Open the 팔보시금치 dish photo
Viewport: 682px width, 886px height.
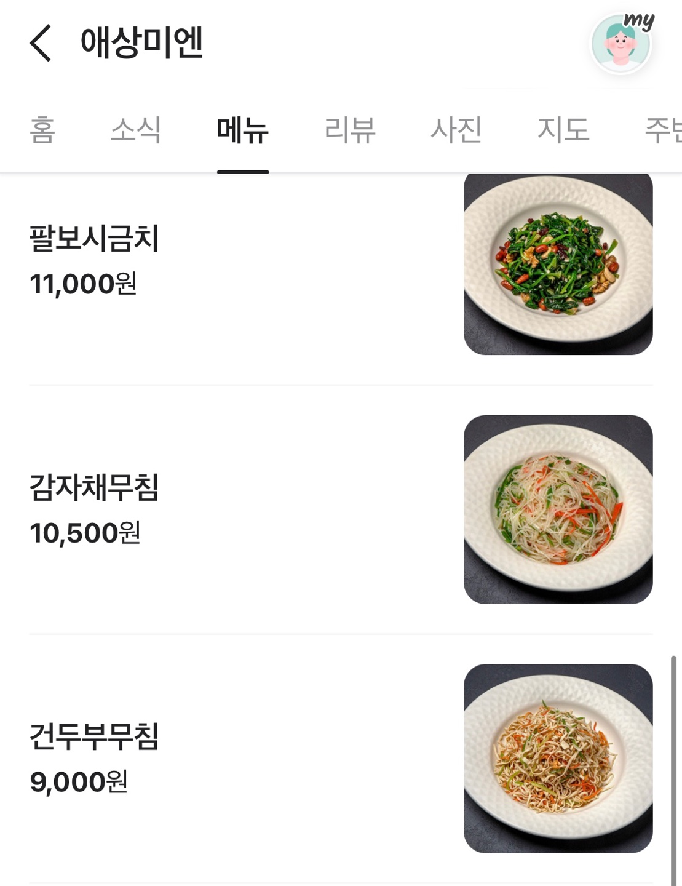click(558, 263)
